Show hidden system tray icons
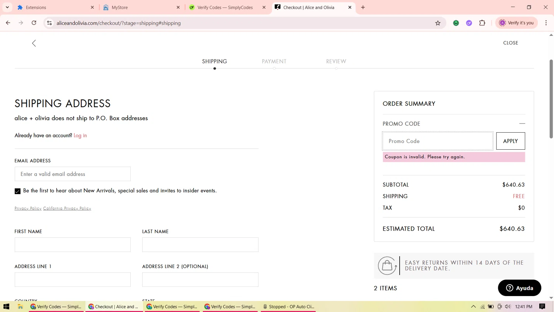554x312 pixels. (473, 306)
